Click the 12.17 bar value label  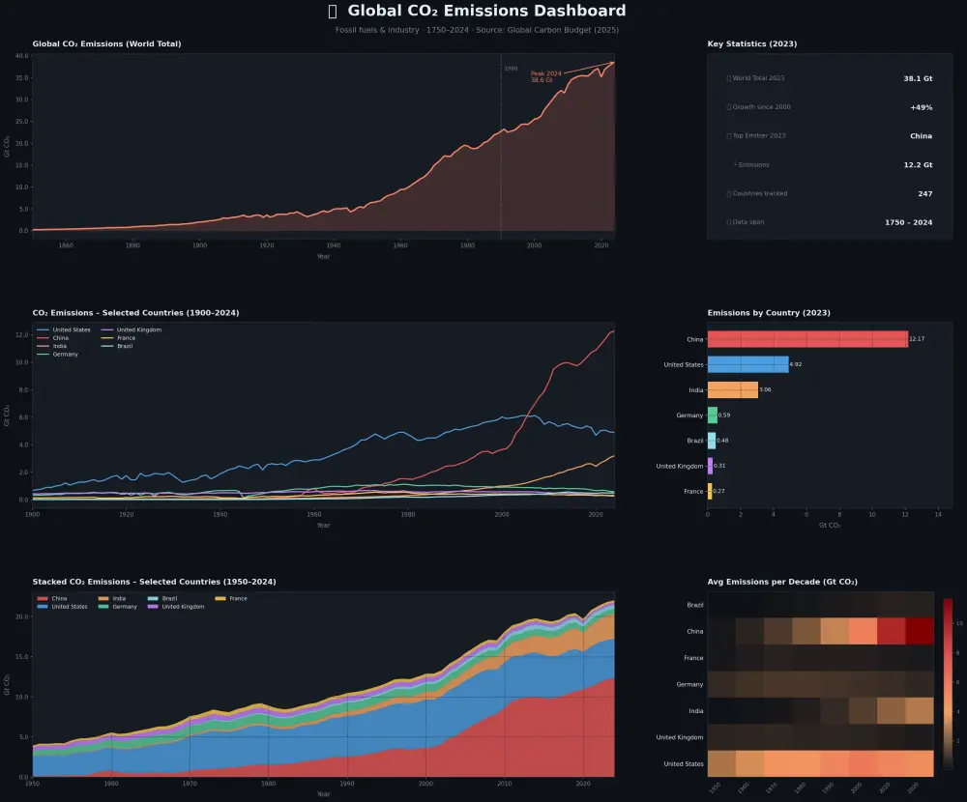tap(917, 339)
